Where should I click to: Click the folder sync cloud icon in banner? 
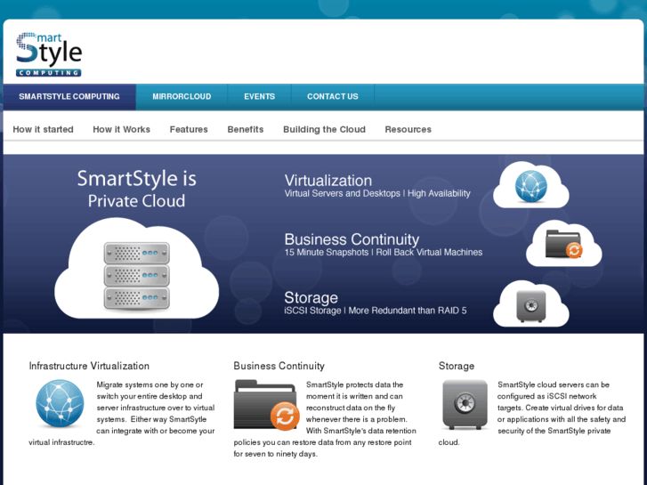pyautogui.click(x=563, y=244)
